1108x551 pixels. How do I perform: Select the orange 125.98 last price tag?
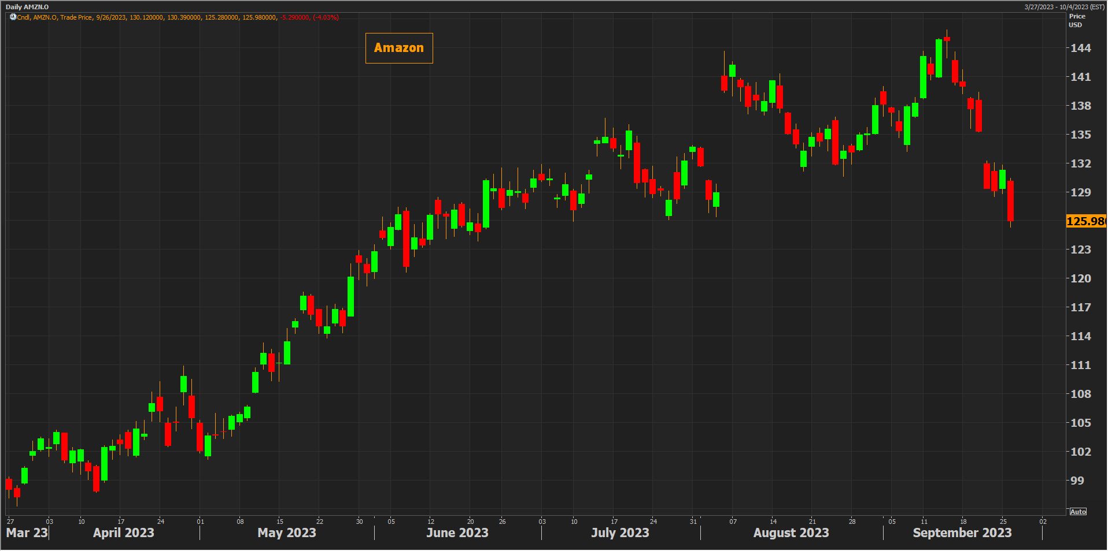click(1085, 221)
